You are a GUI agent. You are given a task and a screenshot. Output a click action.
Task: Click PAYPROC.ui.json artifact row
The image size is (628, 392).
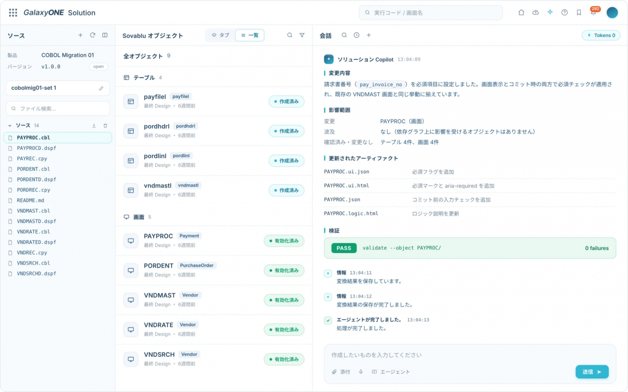pyautogui.click(x=470, y=172)
